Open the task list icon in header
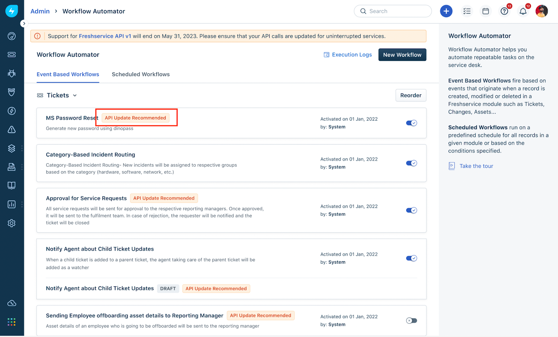The image size is (558, 337). tap(467, 11)
